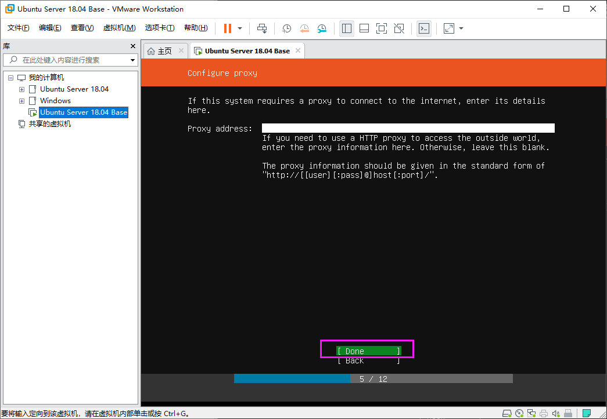Viewport: 607px width, 419px height.
Task: Toggle Unity mode icon
Action: (398, 28)
